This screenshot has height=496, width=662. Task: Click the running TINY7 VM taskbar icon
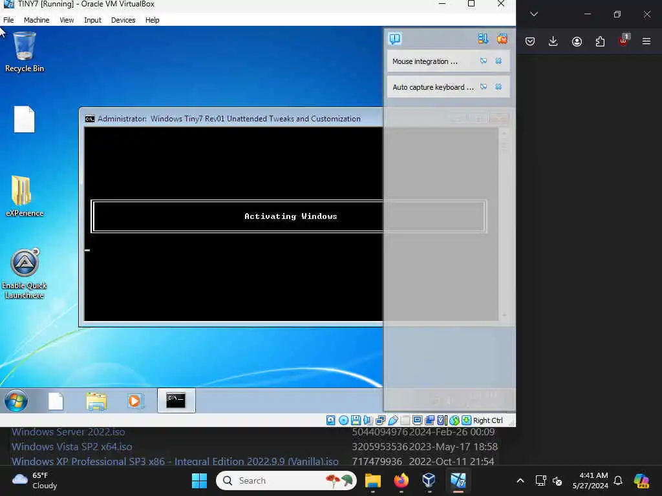coord(458,480)
